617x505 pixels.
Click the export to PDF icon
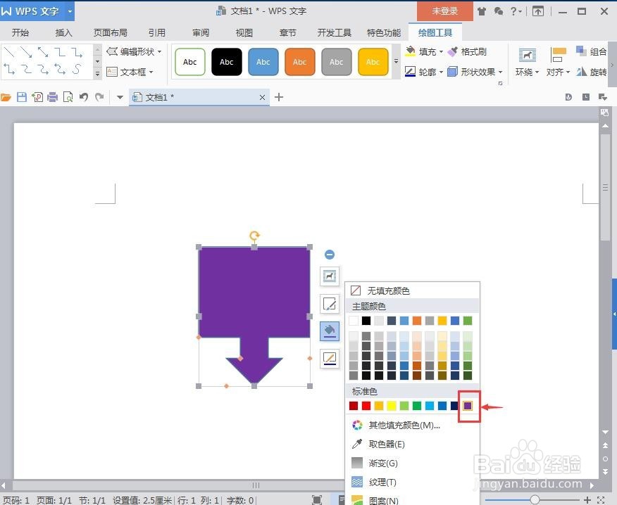point(37,97)
